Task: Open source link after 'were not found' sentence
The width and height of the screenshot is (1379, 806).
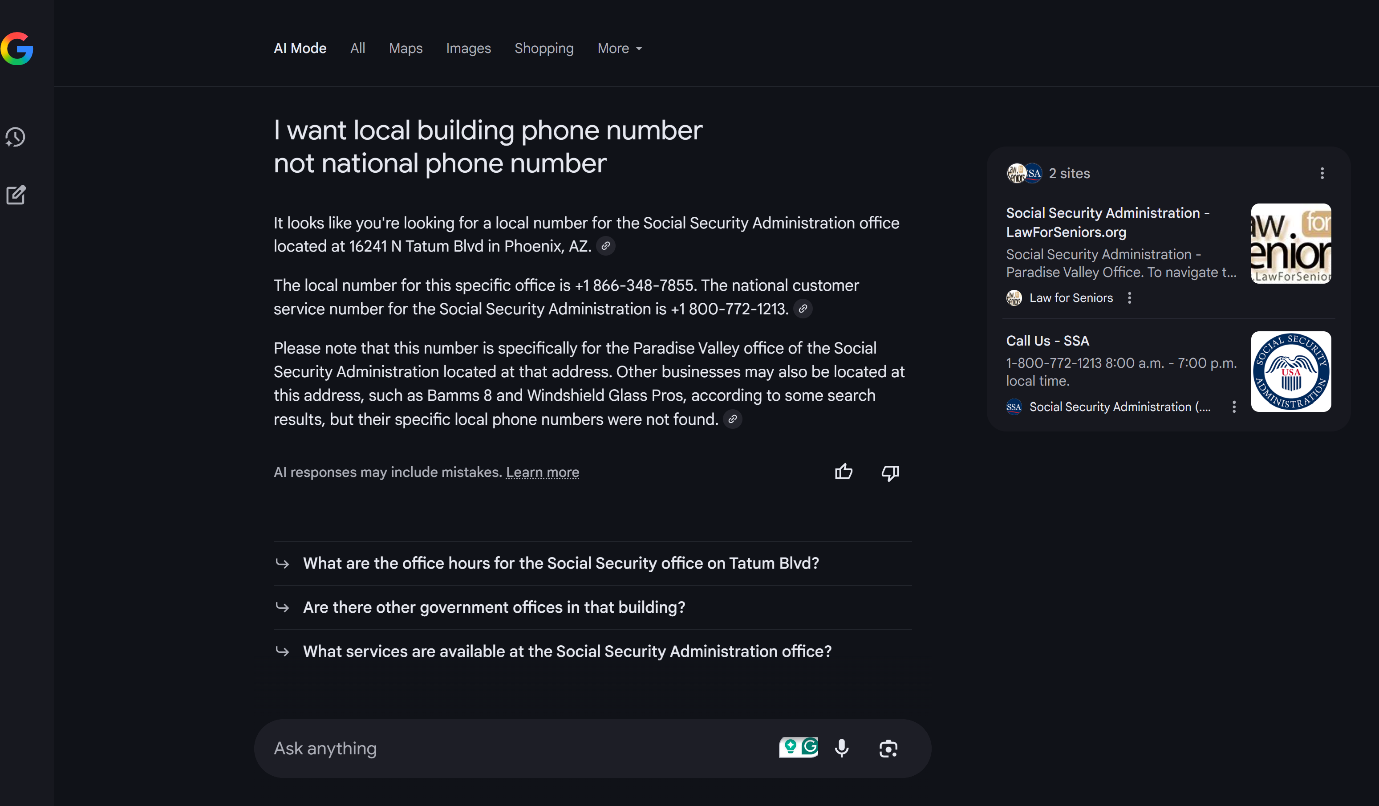Action: pyautogui.click(x=733, y=419)
